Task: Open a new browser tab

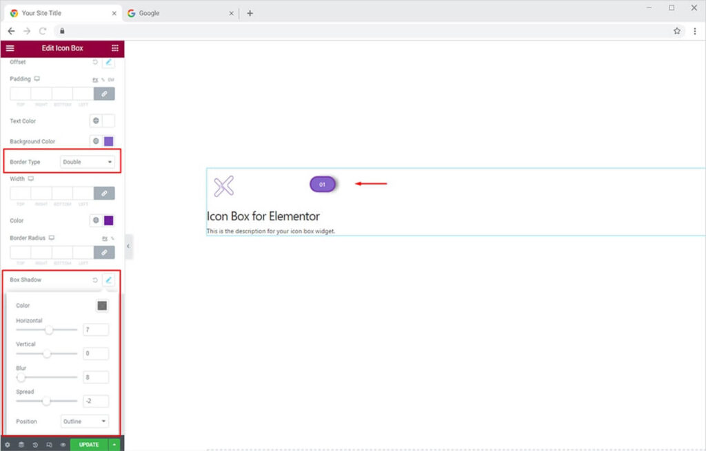Action: [250, 13]
